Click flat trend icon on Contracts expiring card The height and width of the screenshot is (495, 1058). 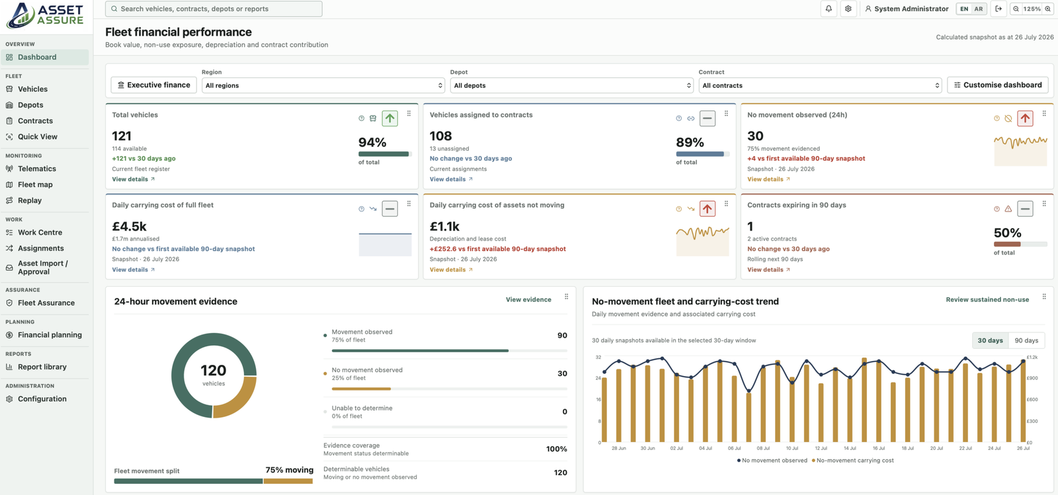[1025, 209]
